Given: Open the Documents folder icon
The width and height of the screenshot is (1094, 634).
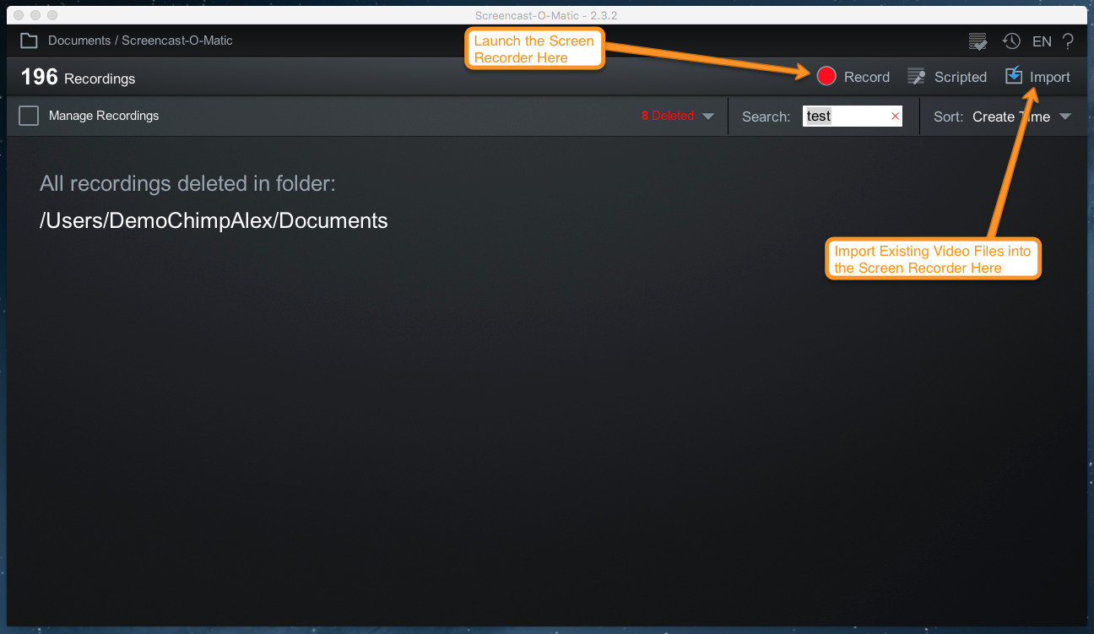Looking at the screenshot, I should point(30,41).
